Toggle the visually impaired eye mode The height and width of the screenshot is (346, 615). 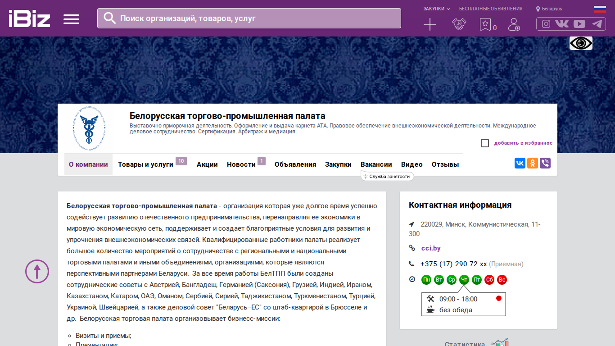point(581,43)
